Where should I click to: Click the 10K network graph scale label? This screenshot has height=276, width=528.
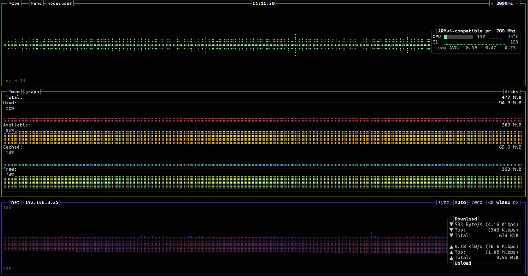[7, 208]
